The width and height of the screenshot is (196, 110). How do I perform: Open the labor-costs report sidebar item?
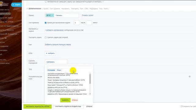pos(9,26)
